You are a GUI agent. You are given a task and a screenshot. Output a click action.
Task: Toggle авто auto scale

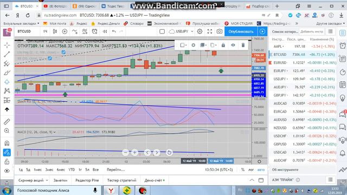261,170
